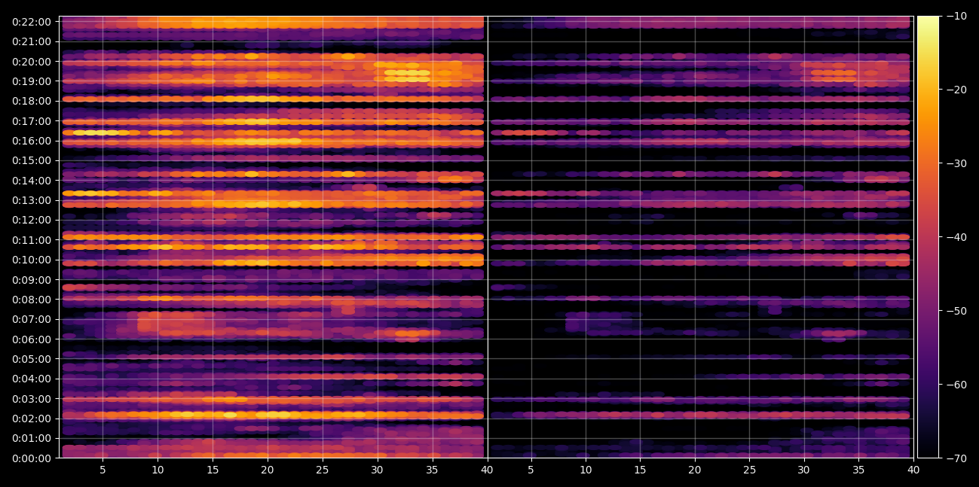The image size is (979, 487).
Task: Click the 0:04:00 time axis label
Action: point(32,379)
